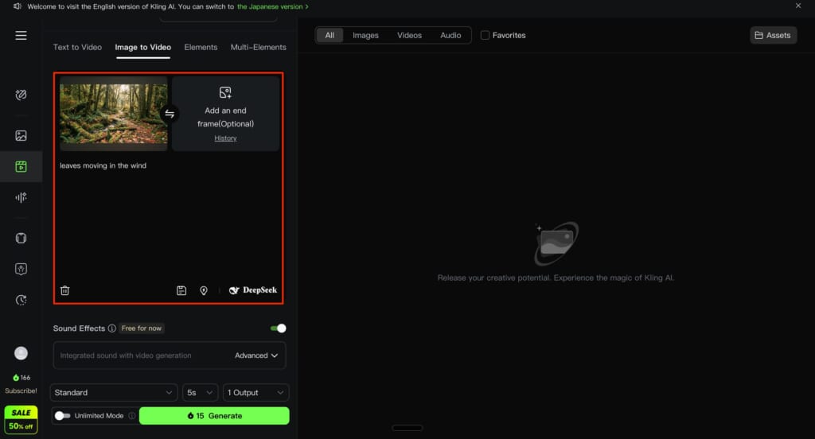Image resolution: width=815 pixels, height=439 pixels.
Task: Turn off the Sound Effects switch
Action: point(278,328)
